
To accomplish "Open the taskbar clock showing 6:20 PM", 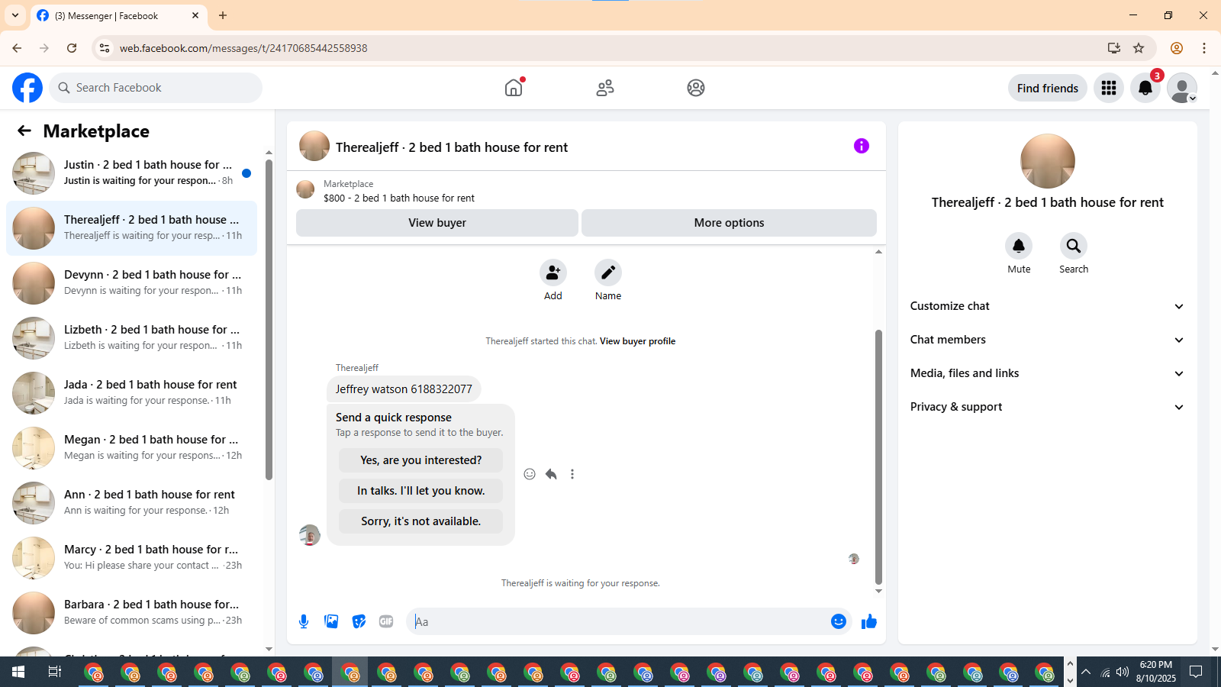I will (1155, 672).
